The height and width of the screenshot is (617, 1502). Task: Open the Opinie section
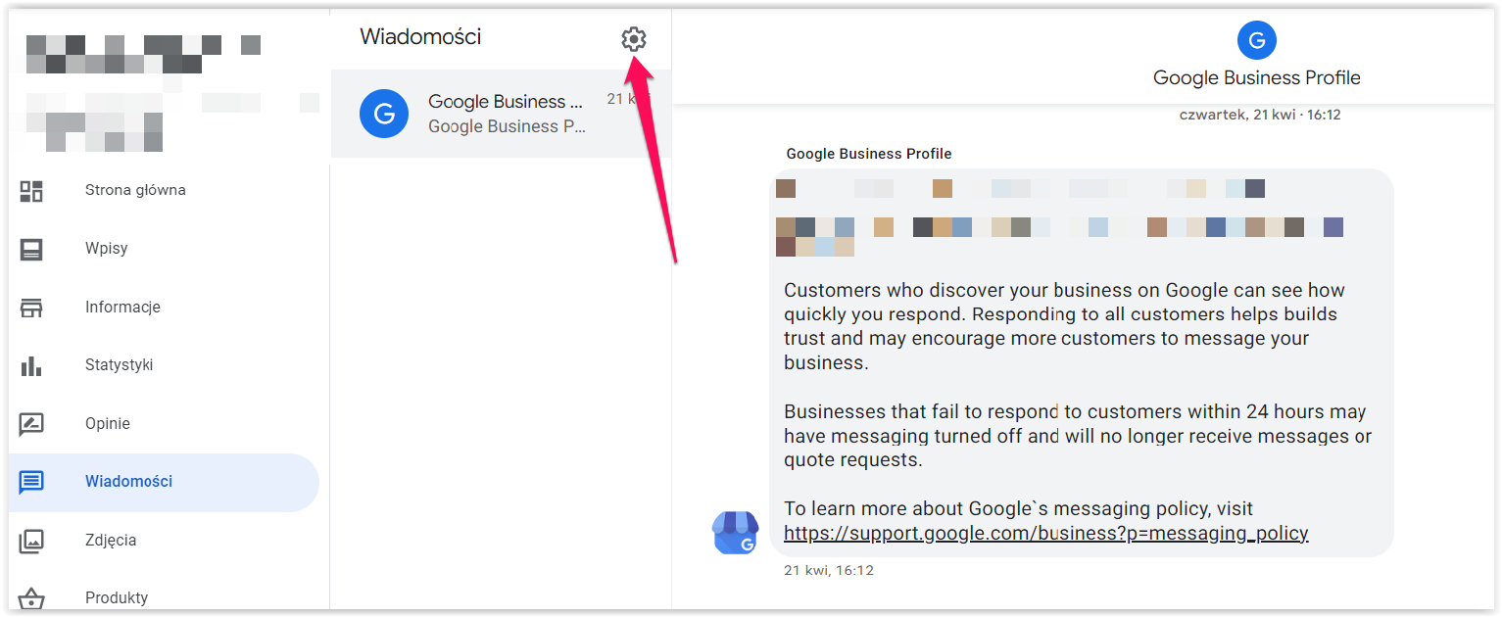108,423
